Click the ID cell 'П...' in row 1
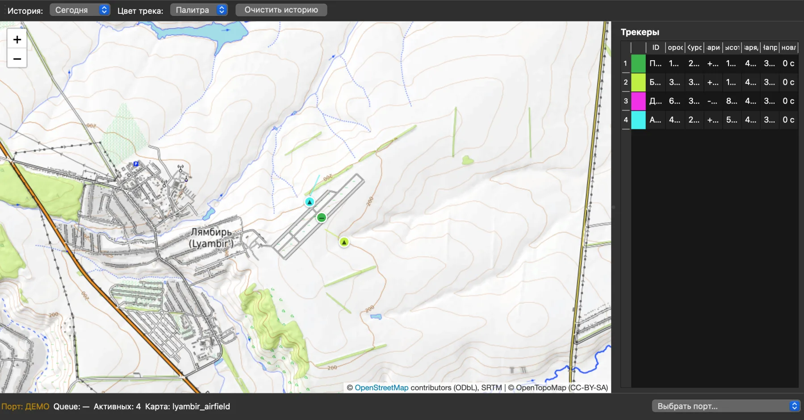 pyautogui.click(x=656, y=63)
